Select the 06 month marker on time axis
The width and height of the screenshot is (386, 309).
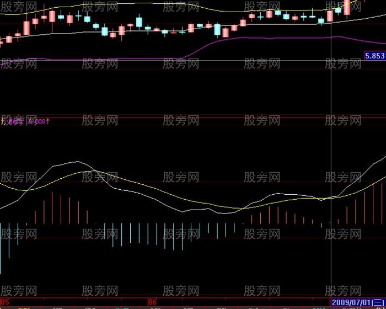coord(152,302)
